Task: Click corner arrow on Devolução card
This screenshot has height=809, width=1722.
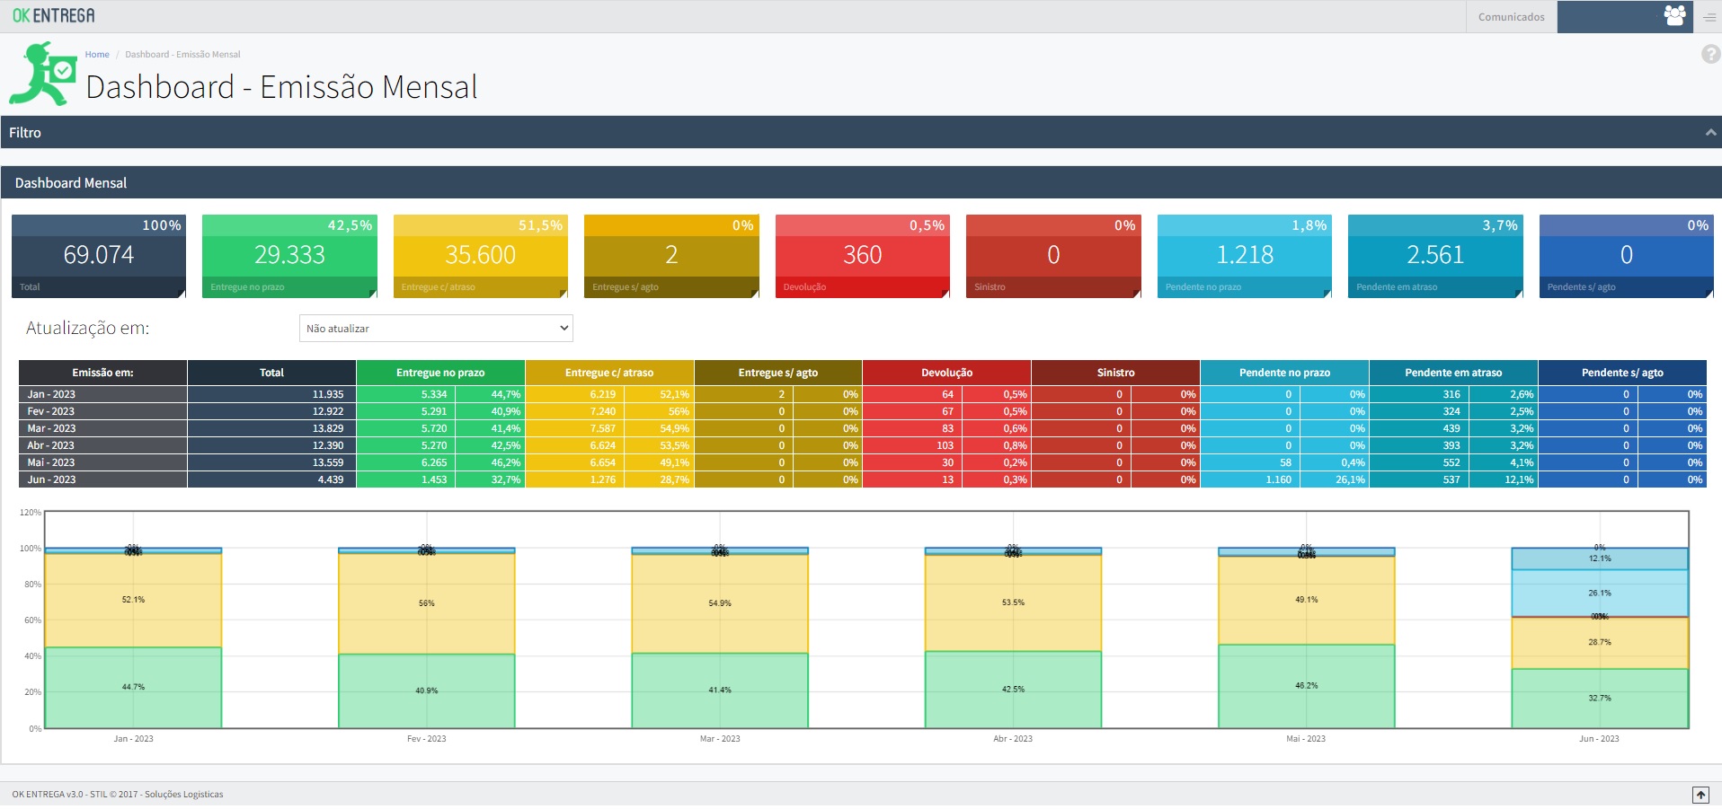Action: point(945,293)
